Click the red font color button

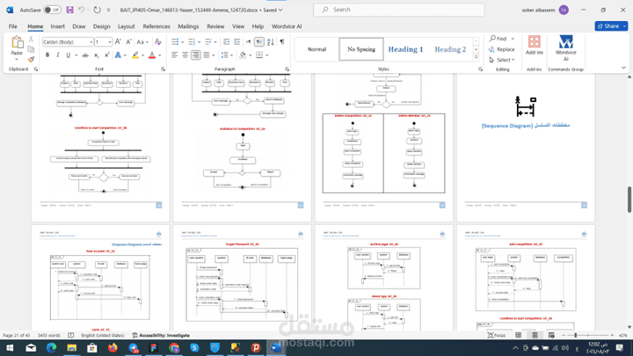point(152,54)
